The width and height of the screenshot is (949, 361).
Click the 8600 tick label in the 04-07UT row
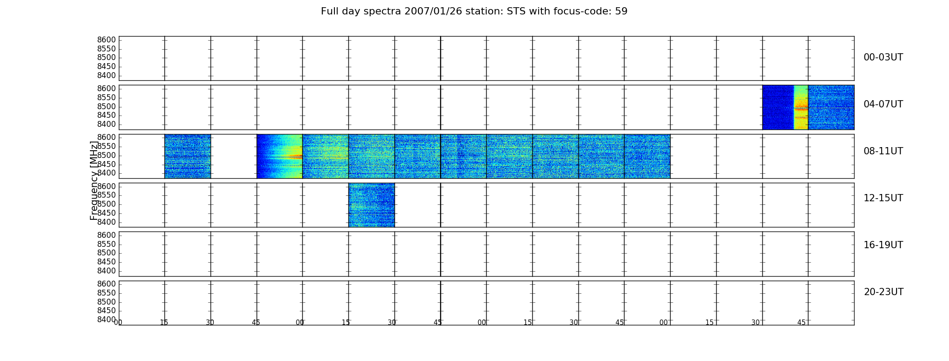pyautogui.click(x=107, y=88)
